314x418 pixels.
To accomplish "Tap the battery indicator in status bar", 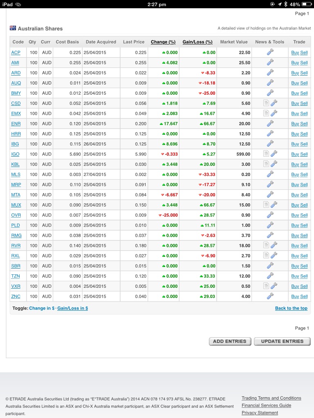I will [307, 4].
